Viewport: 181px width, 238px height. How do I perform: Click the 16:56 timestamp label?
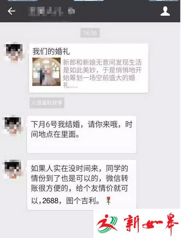90,33
